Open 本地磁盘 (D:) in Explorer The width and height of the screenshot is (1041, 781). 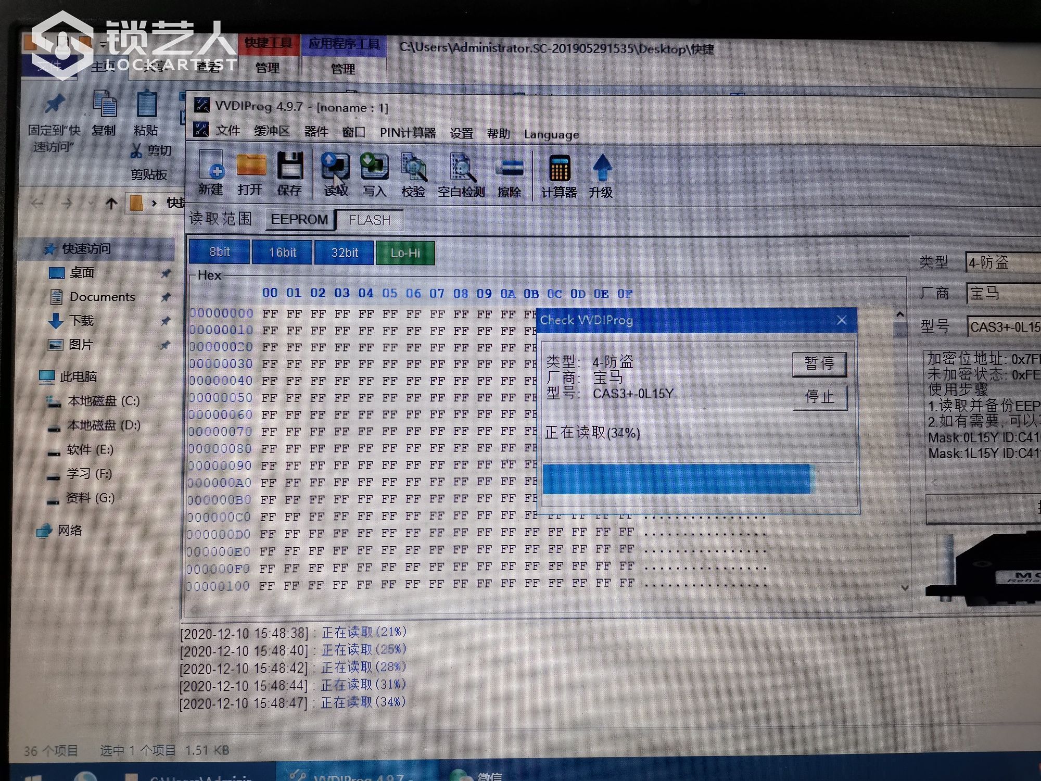pyautogui.click(x=94, y=425)
